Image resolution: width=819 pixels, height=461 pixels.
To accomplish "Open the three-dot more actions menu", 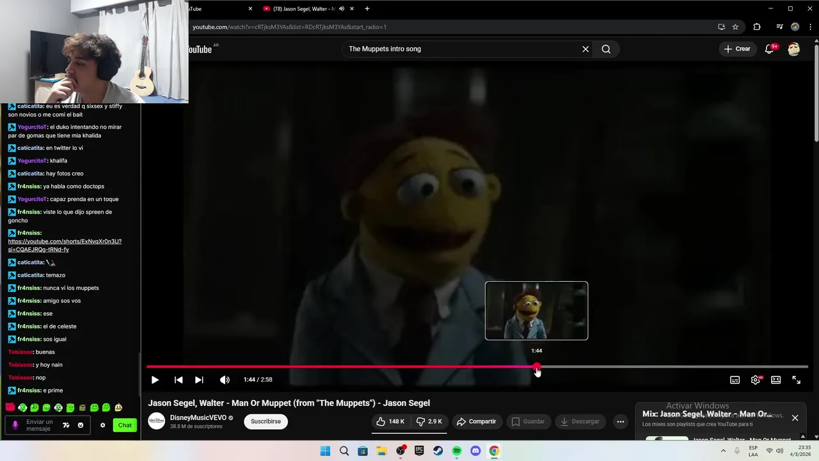I will click(x=621, y=421).
